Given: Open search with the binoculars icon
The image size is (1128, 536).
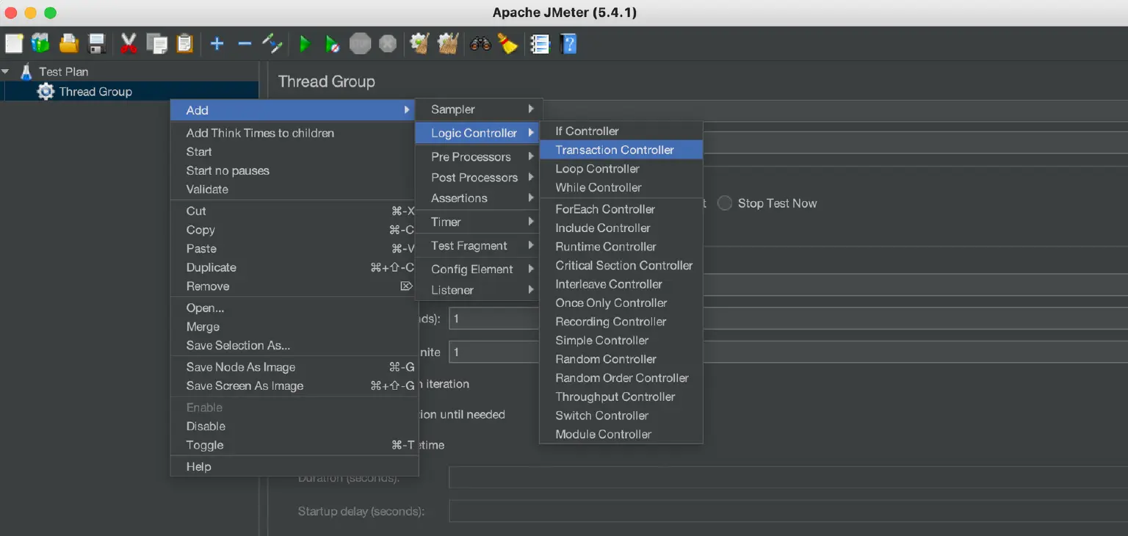Looking at the screenshot, I should pyautogui.click(x=480, y=43).
